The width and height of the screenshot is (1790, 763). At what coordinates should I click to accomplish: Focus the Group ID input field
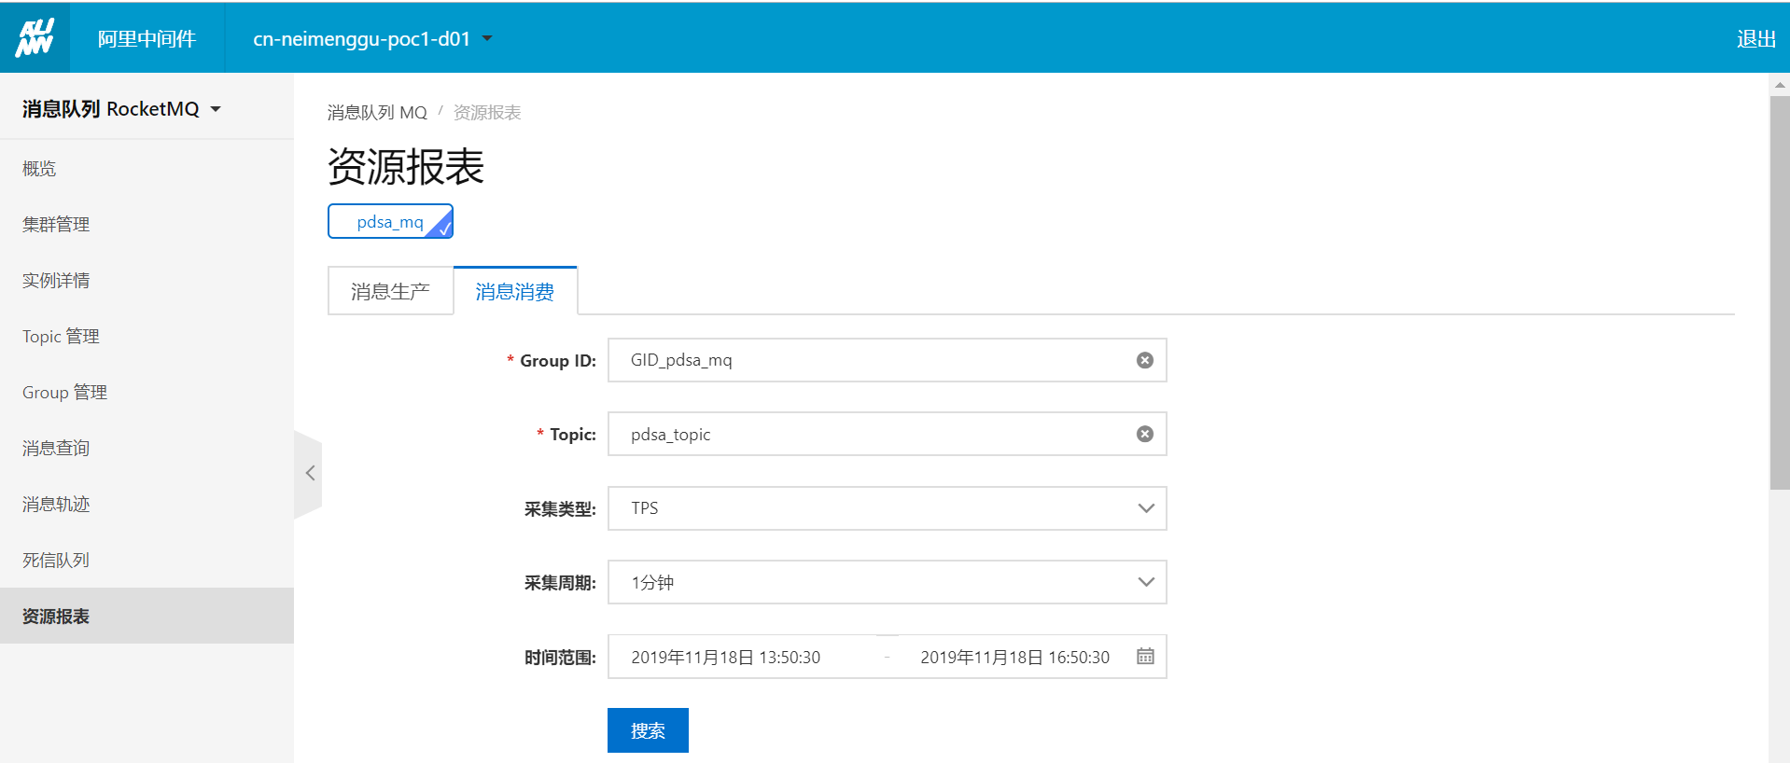point(887,360)
